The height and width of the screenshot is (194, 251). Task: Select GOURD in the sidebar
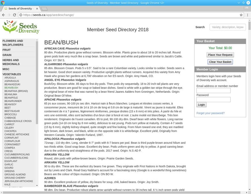[x=9, y=168]
